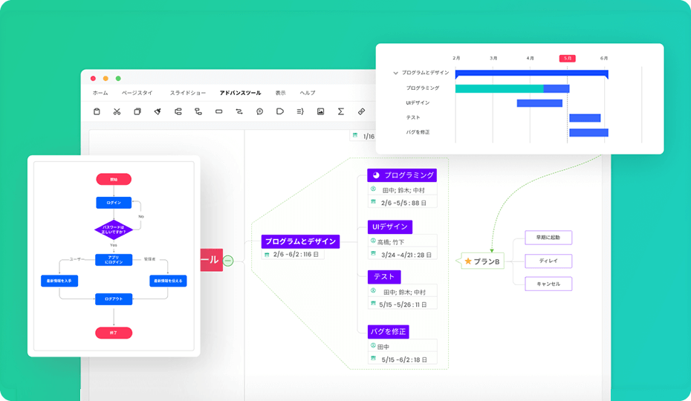Add a hyperlink using the link icon
The width and height of the screenshot is (691, 401).
pos(361,111)
